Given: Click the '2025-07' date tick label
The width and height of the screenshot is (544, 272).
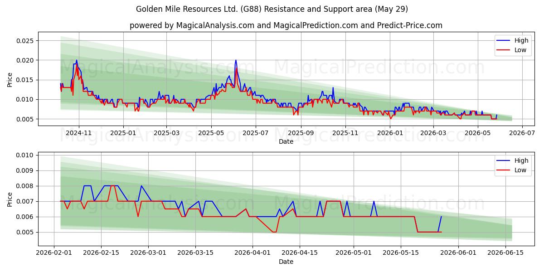Looking at the screenshot, I should pos(255,133).
